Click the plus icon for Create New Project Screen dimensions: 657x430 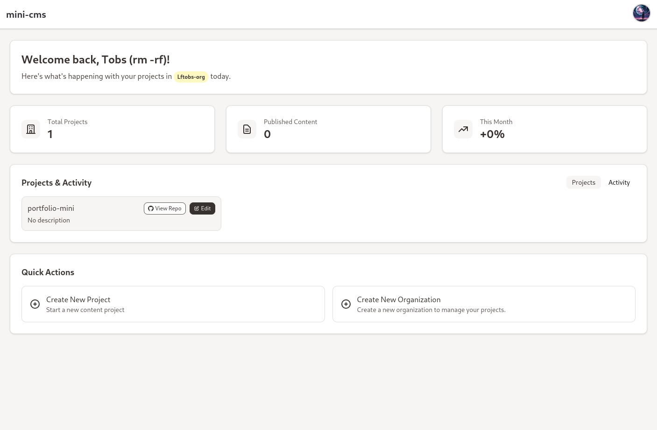pos(35,304)
